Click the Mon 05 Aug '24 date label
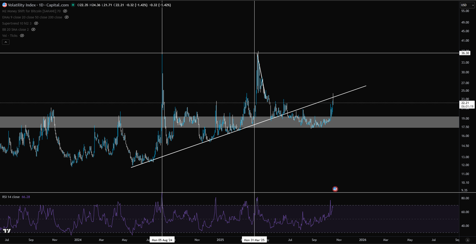The height and width of the screenshot is (244, 476). pos(162,240)
